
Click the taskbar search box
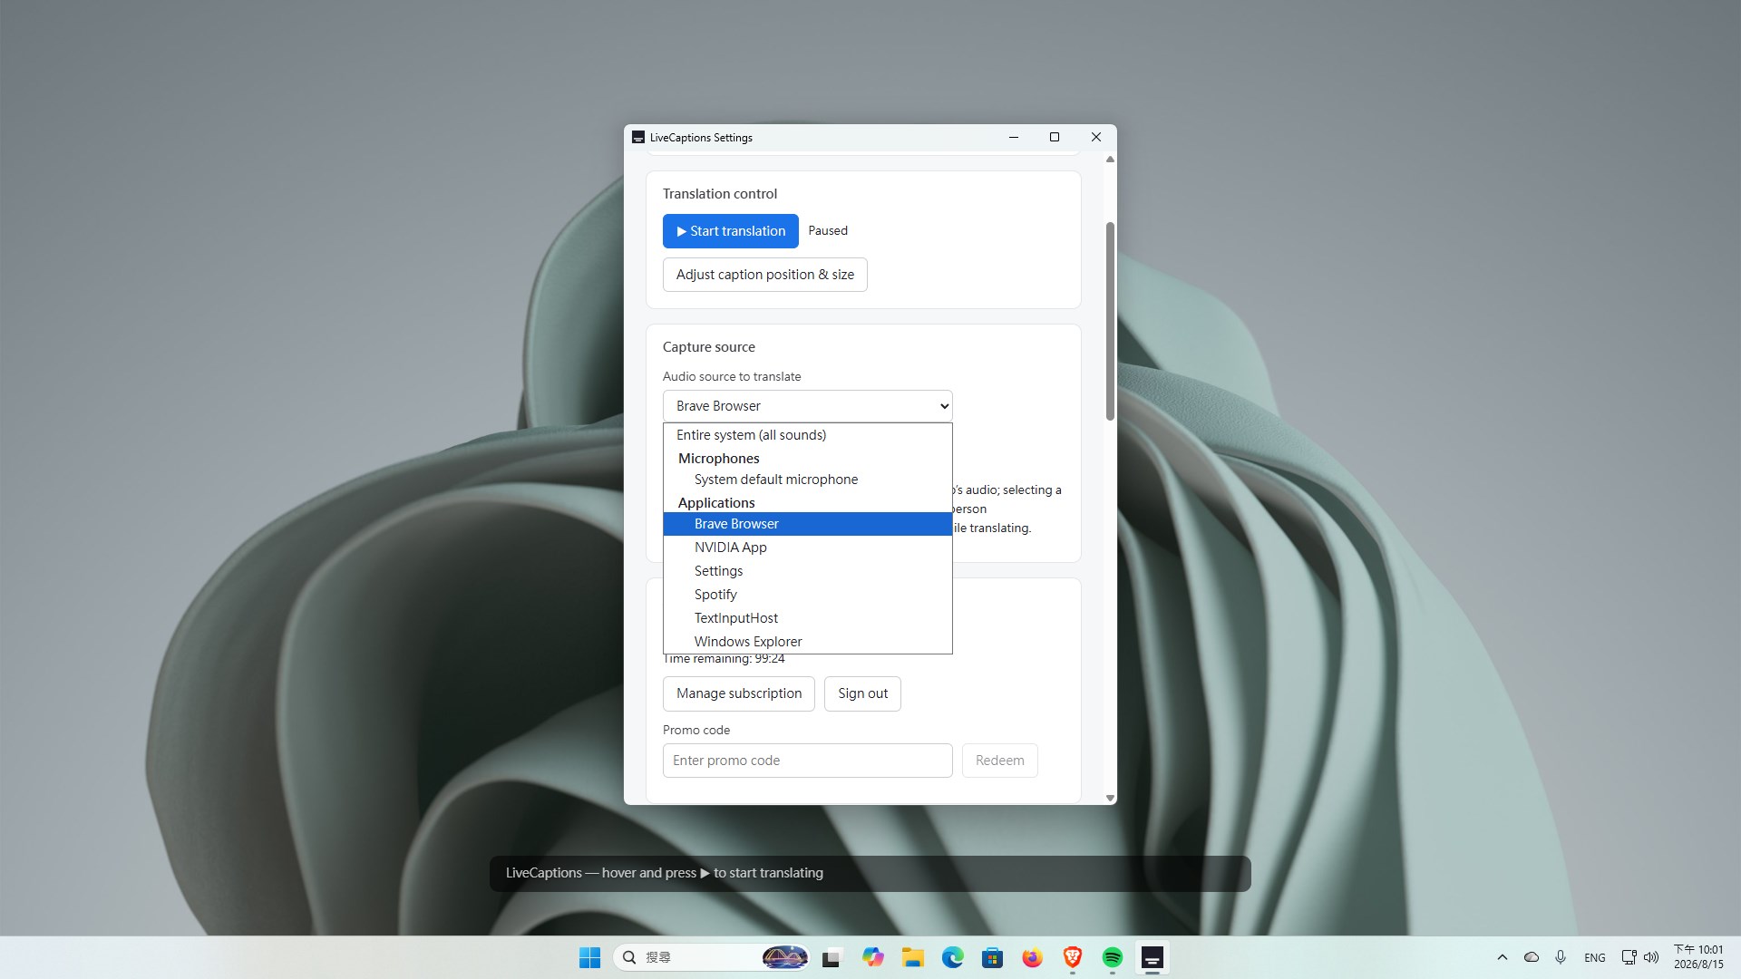(712, 957)
